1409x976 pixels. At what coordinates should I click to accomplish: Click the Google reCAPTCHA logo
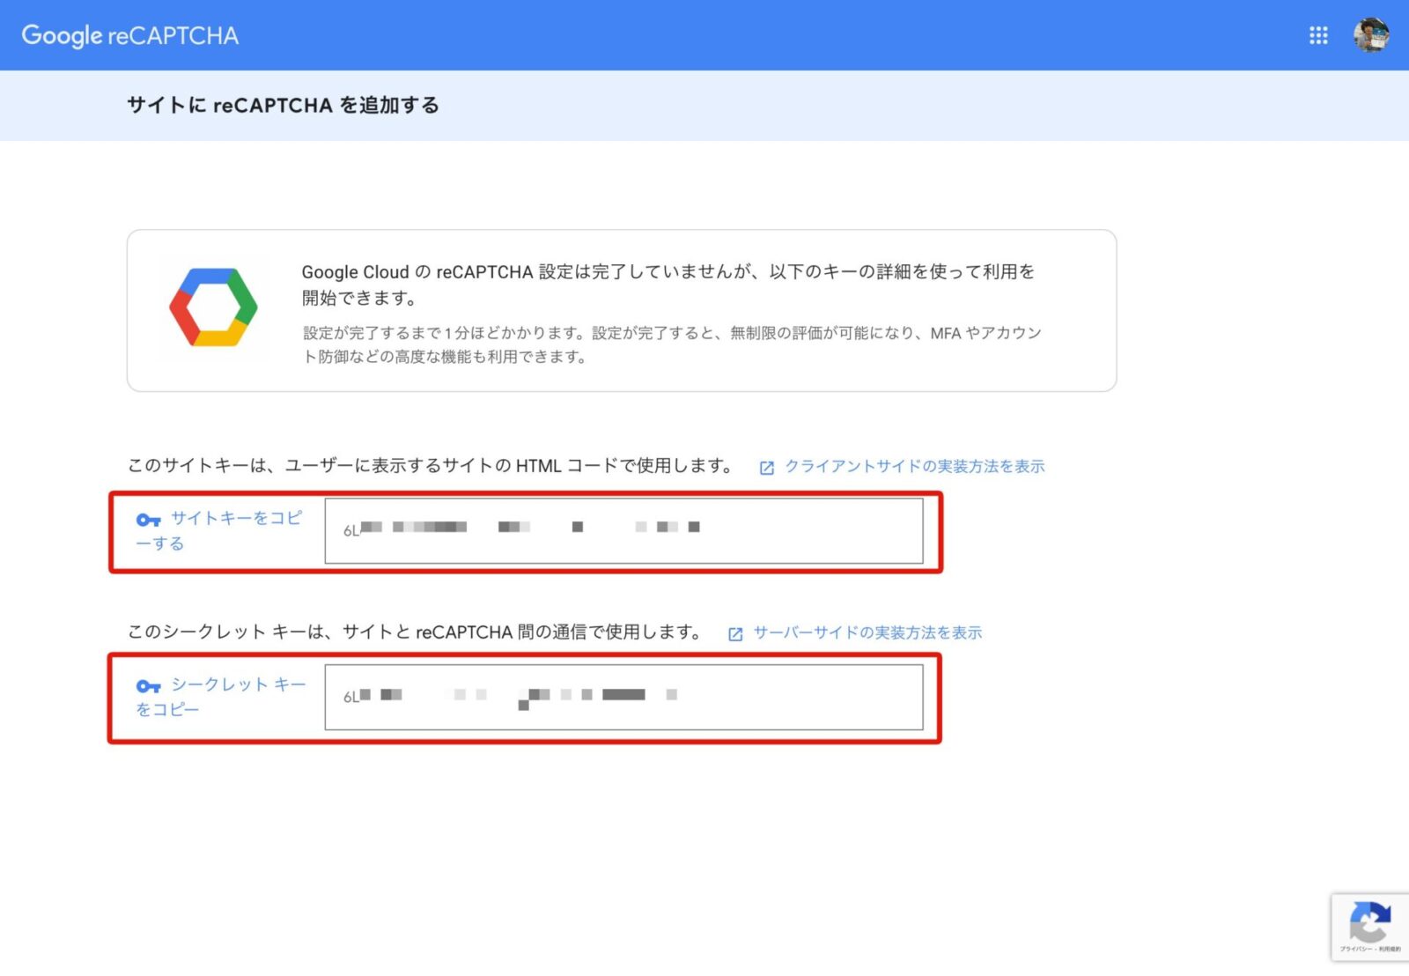130,35
